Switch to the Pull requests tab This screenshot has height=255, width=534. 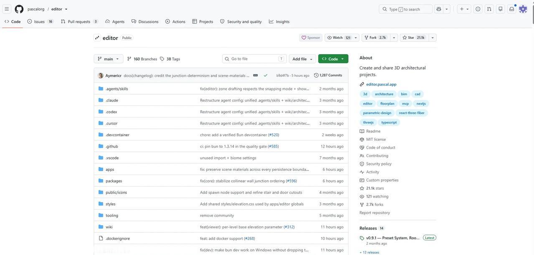pos(79,22)
